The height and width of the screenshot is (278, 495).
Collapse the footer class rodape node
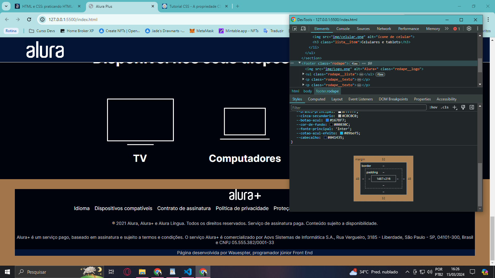(299, 63)
